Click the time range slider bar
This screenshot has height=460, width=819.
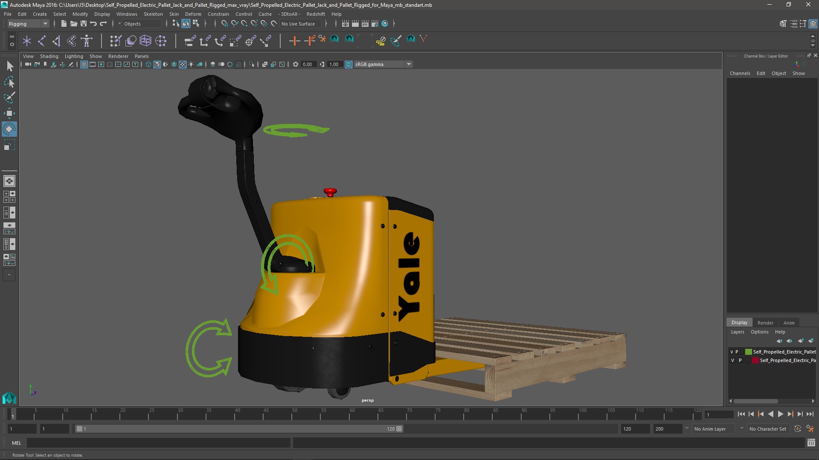239,429
